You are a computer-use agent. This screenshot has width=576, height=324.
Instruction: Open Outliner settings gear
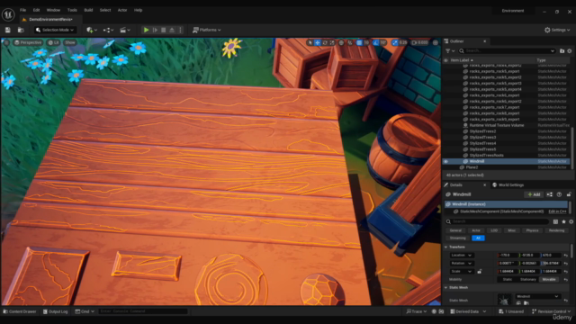pyautogui.click(x=570, y=50)
